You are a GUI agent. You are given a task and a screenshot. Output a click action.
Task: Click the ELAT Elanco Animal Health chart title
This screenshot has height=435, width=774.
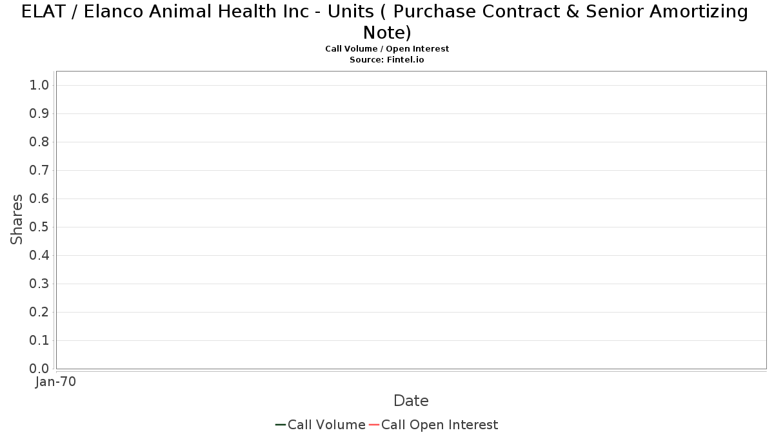coord(385,21)
